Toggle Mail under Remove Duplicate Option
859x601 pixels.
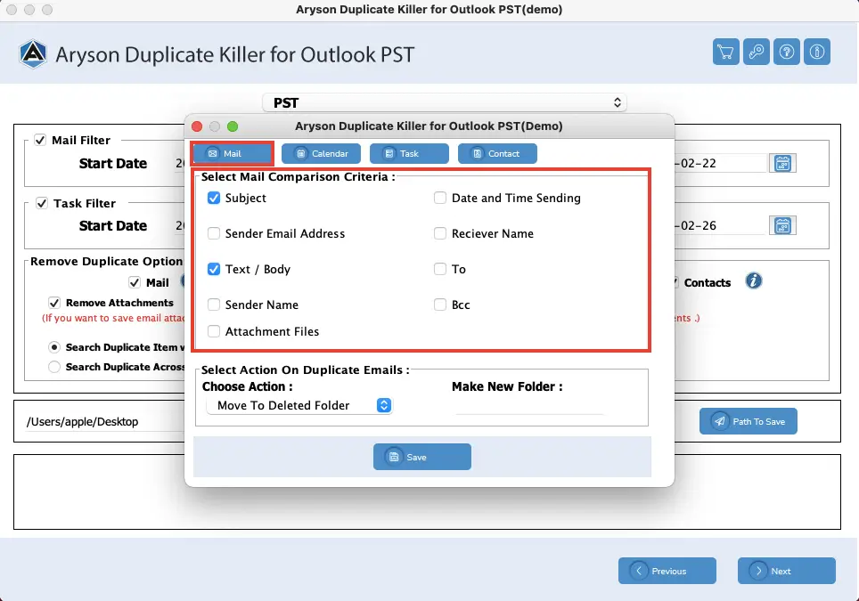[135, 282]
